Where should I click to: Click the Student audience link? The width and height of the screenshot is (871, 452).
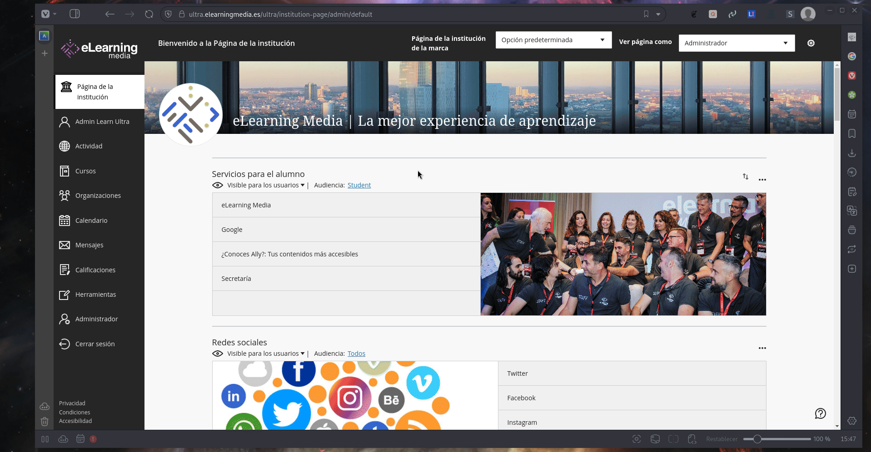(359, 185)
